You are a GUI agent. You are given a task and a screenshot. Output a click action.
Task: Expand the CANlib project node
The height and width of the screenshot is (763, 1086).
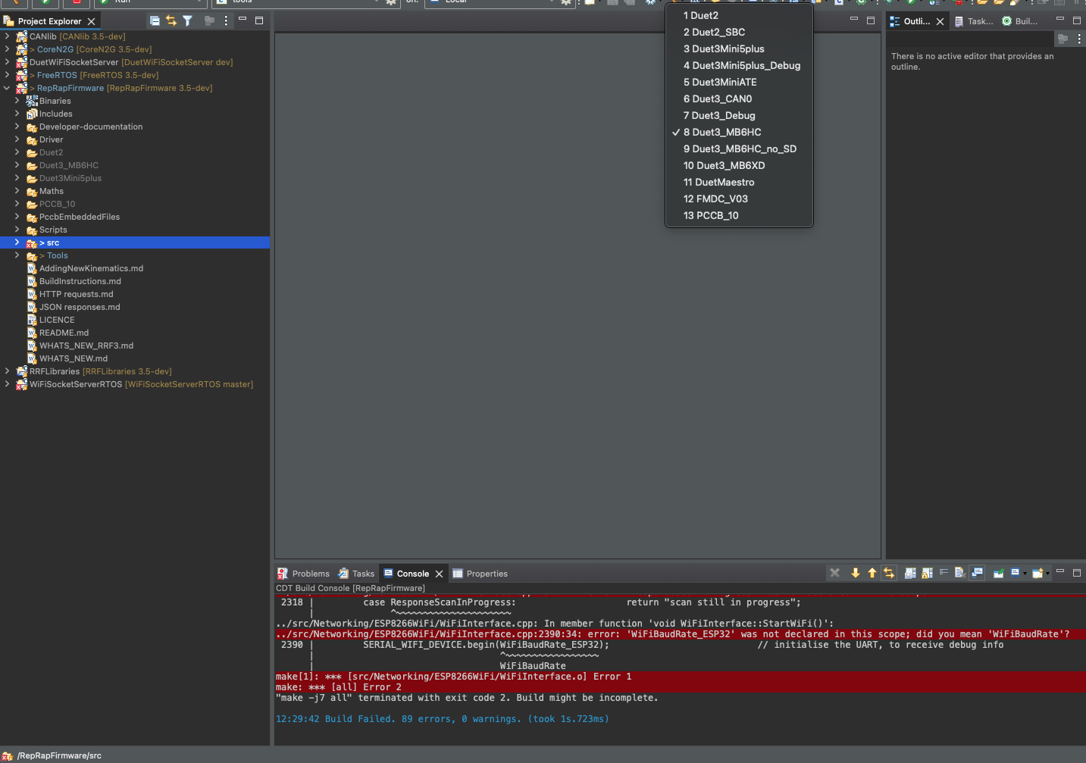[7, 36]
